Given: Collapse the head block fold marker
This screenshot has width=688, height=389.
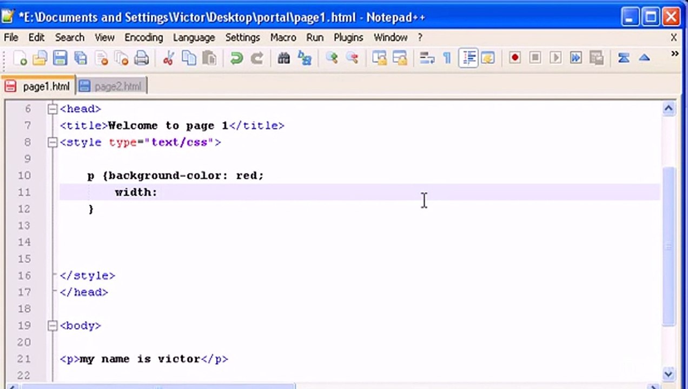Looking at the screenshot, I should click(x=52, y=109).
